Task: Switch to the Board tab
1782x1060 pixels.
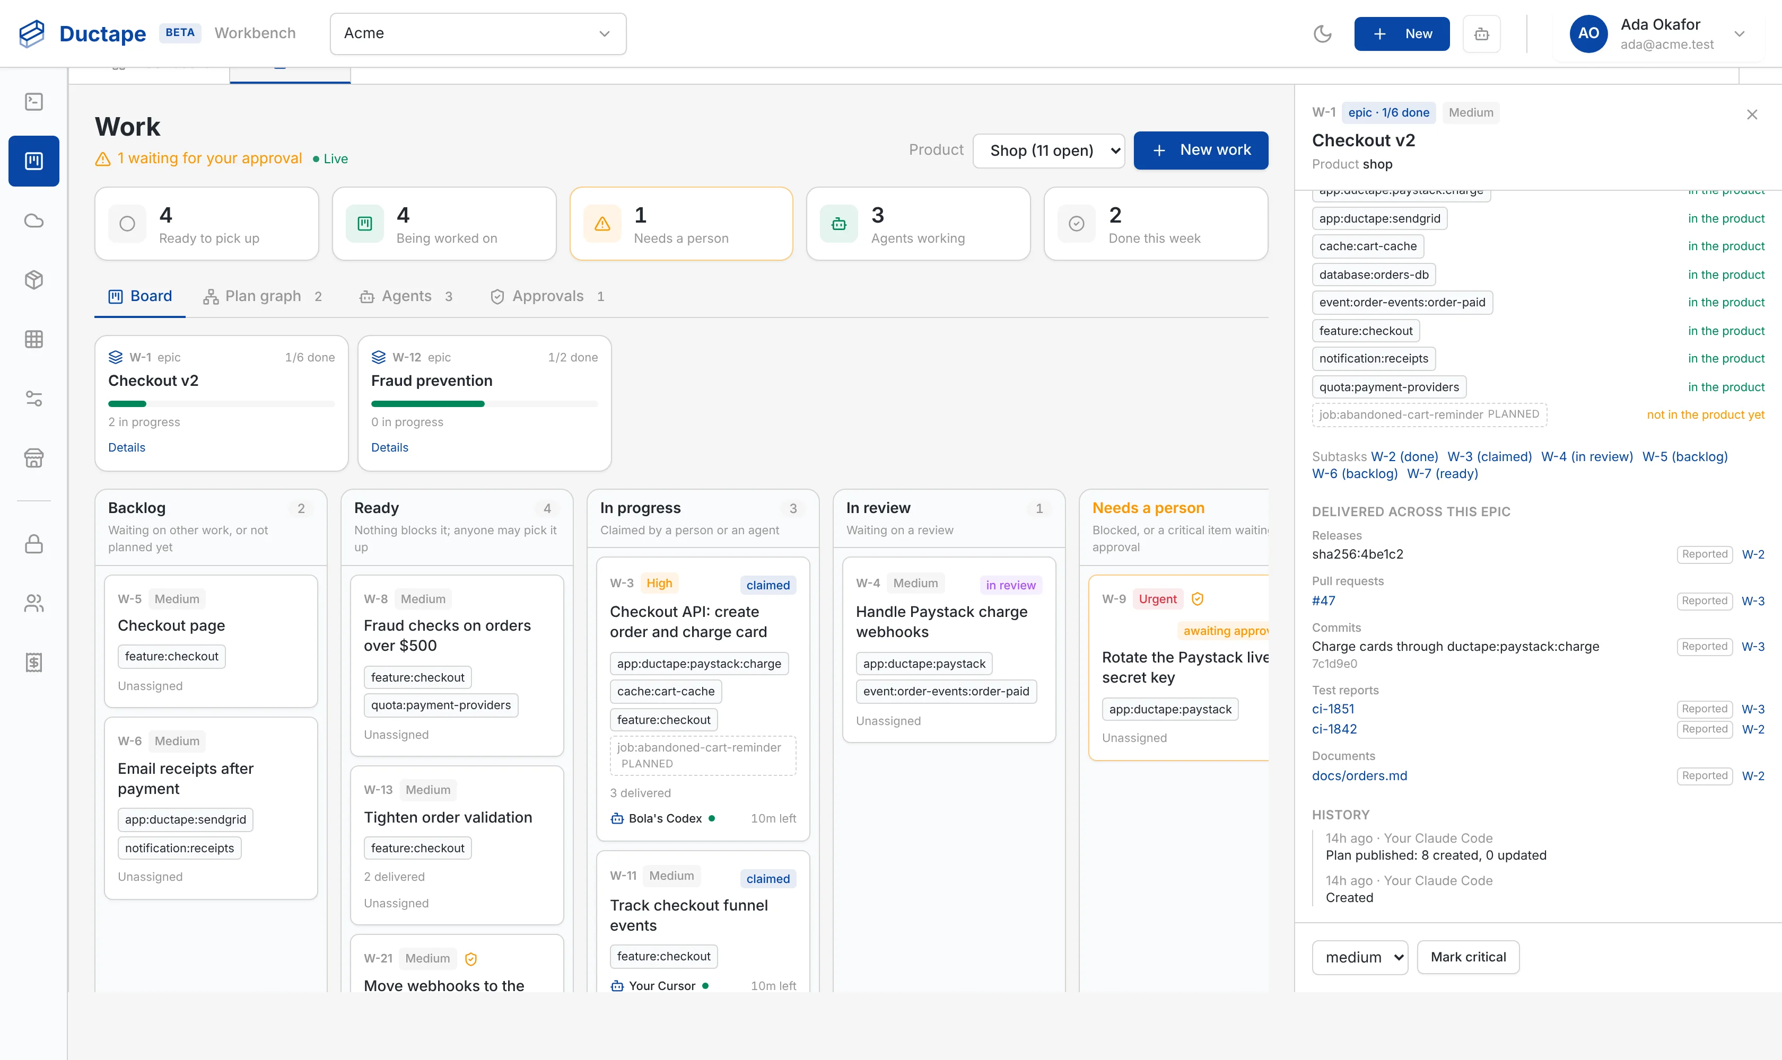Action: click(140, 296)
